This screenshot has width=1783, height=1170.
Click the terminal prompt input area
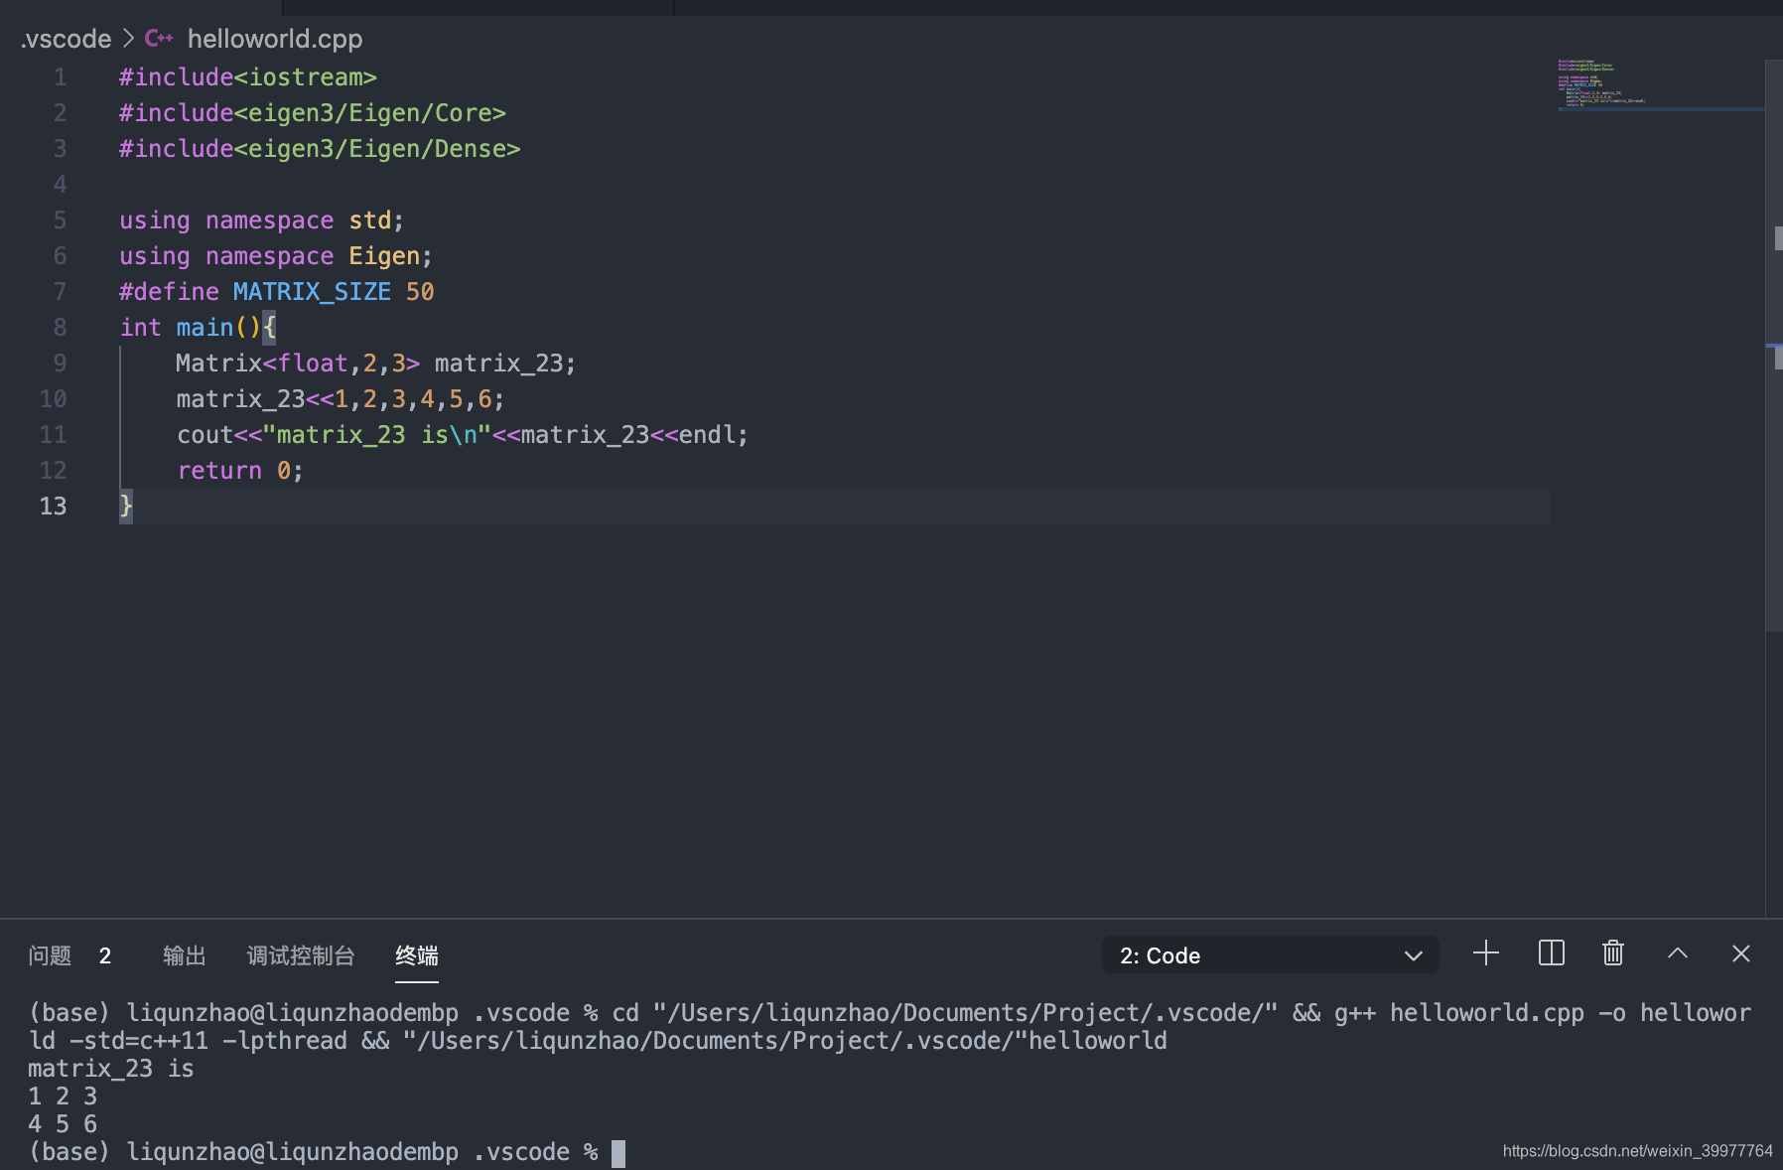[618, 1151]
